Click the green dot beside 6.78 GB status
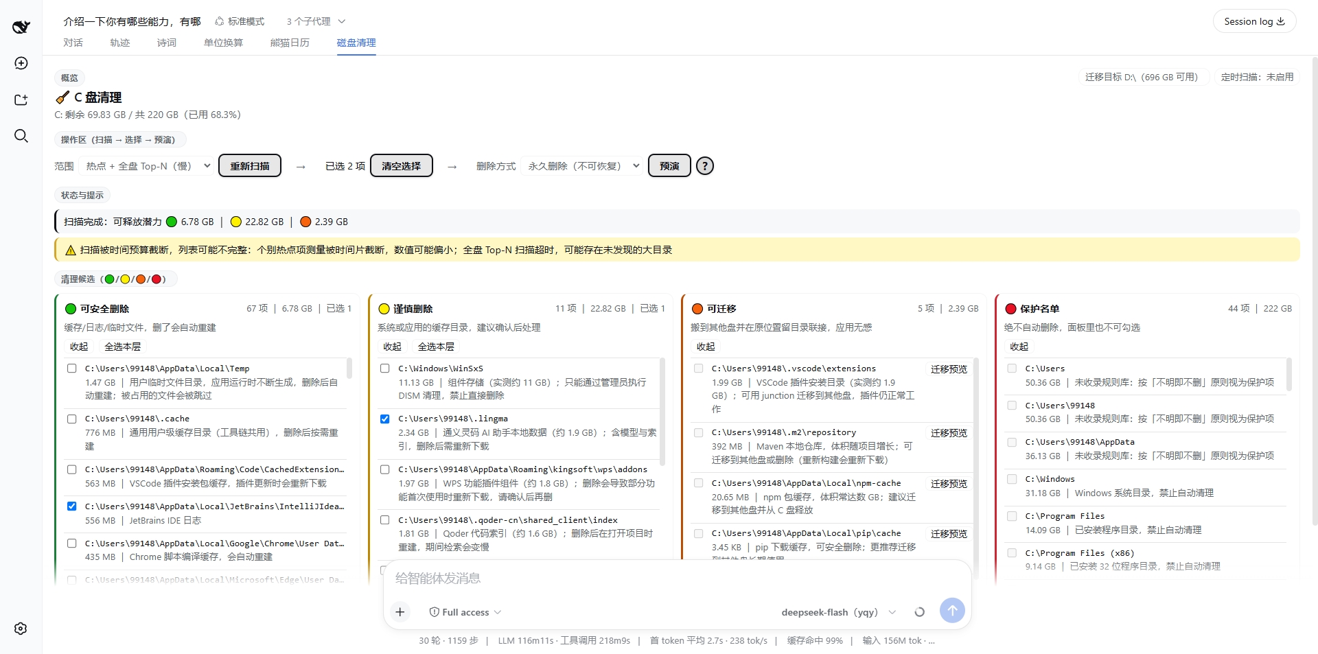 172,222
